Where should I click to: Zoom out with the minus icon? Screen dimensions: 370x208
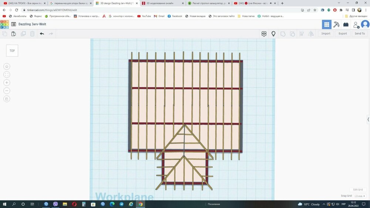(x=7, y=91)
